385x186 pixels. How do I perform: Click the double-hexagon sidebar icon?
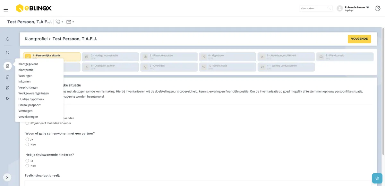8,53
